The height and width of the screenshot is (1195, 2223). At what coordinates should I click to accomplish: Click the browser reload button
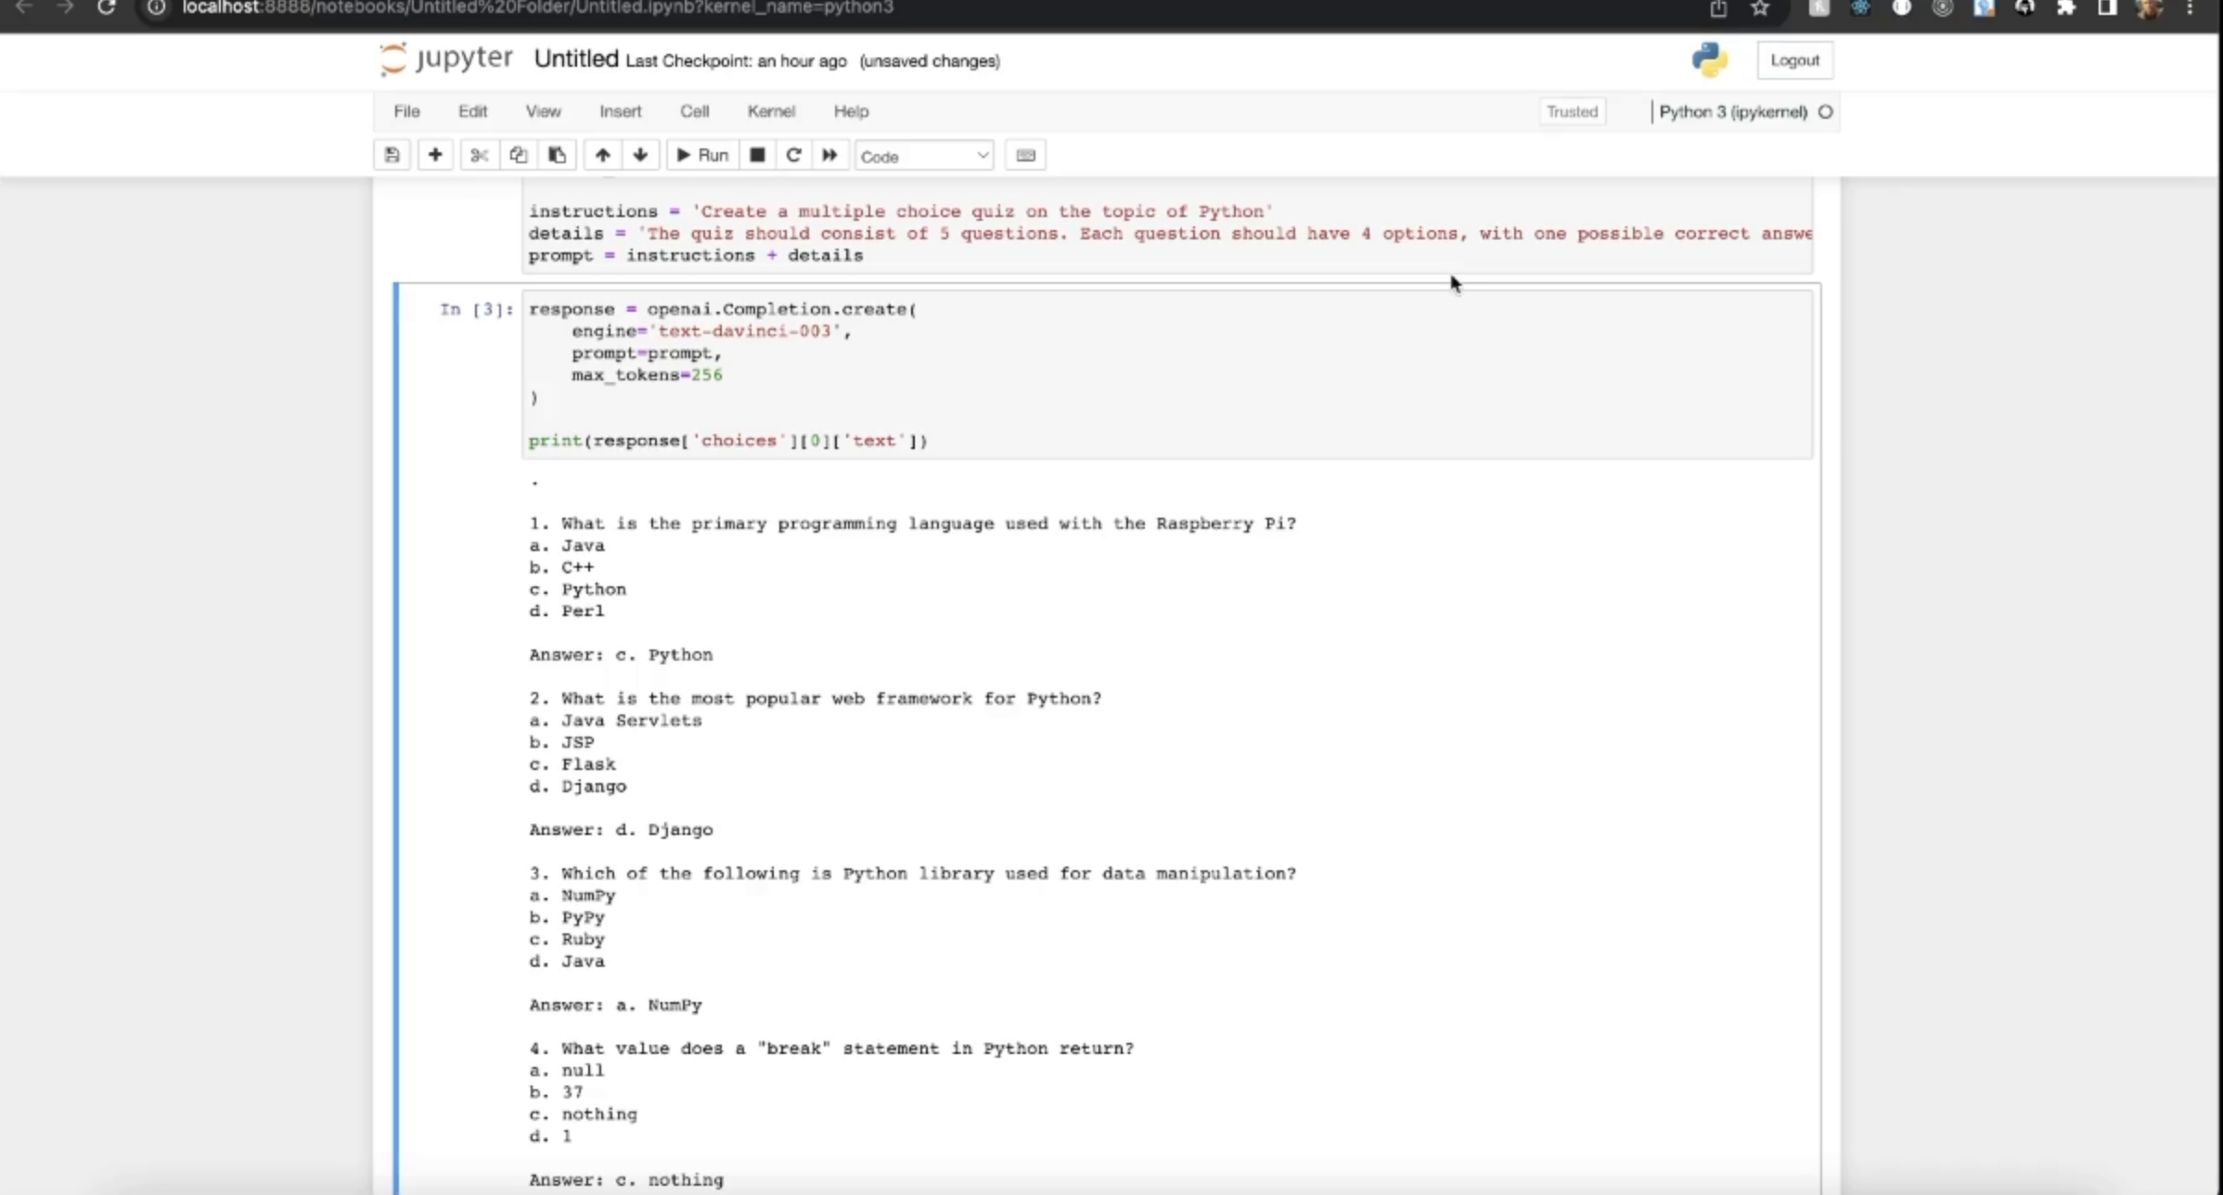[x=106, y=7]
